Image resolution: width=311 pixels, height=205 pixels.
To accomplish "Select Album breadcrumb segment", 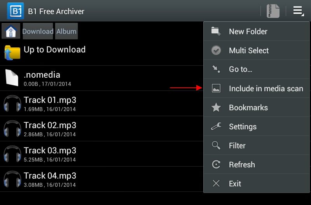I will point(66,31).
